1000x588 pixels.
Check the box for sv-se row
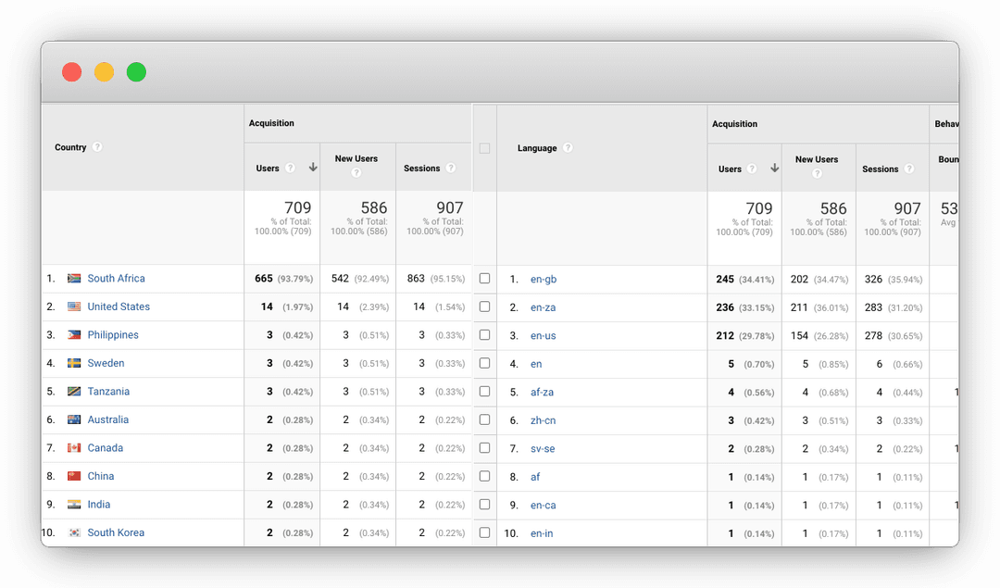point(484,447)
